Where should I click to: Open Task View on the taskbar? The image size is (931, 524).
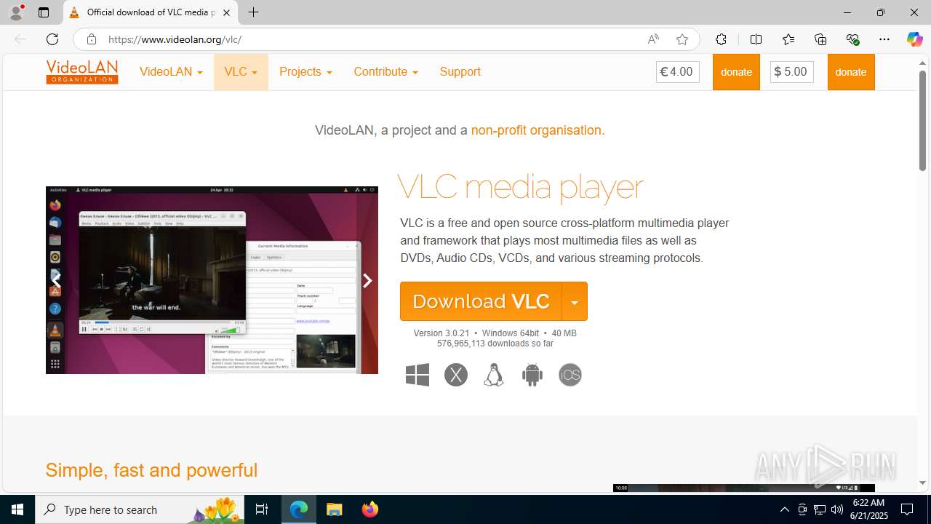coord(262,509)
